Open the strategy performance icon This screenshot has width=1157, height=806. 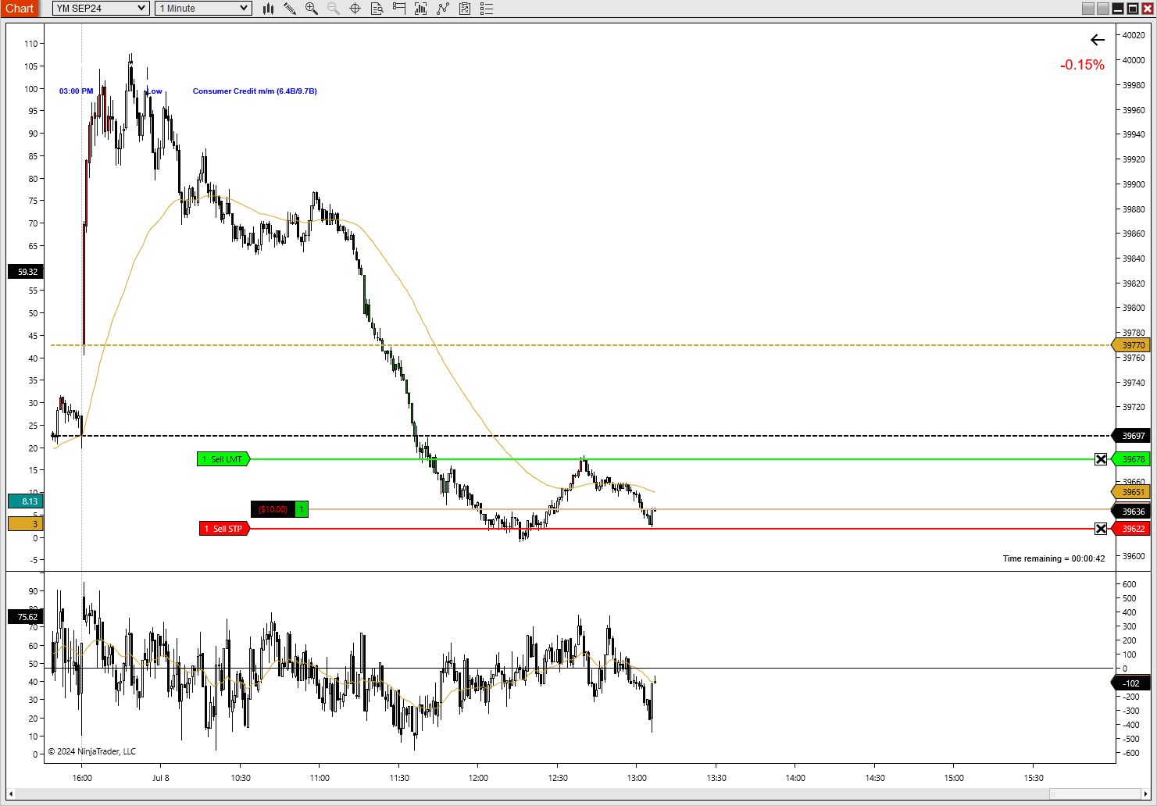point(465,9)
